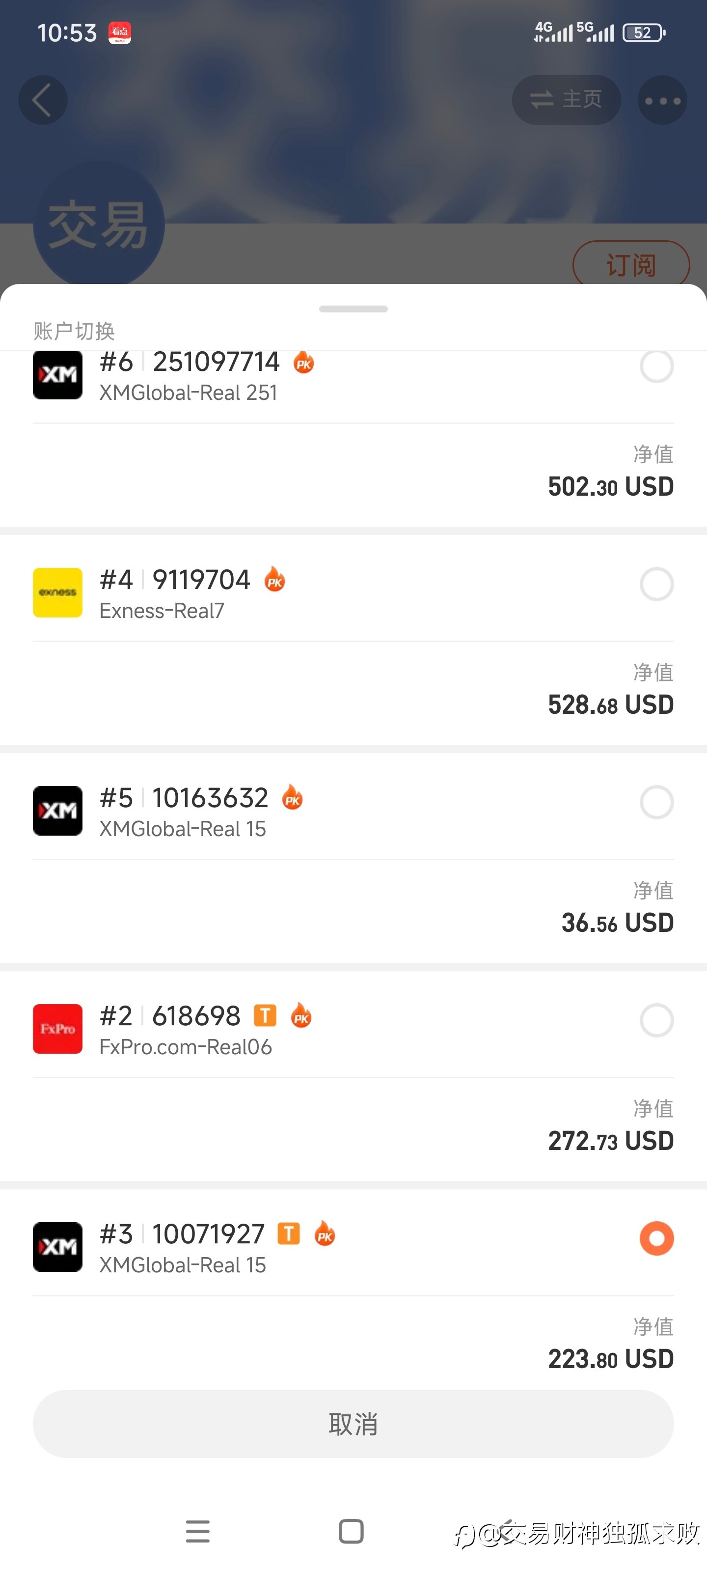Tap the 订阅 subscribe button
Viewport: 707px width, 1572px height.
pos(630,265)
